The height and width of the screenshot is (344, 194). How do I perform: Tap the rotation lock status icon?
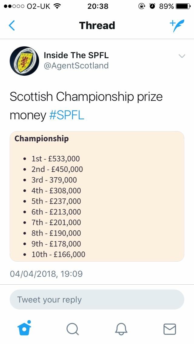click(142, 6)
